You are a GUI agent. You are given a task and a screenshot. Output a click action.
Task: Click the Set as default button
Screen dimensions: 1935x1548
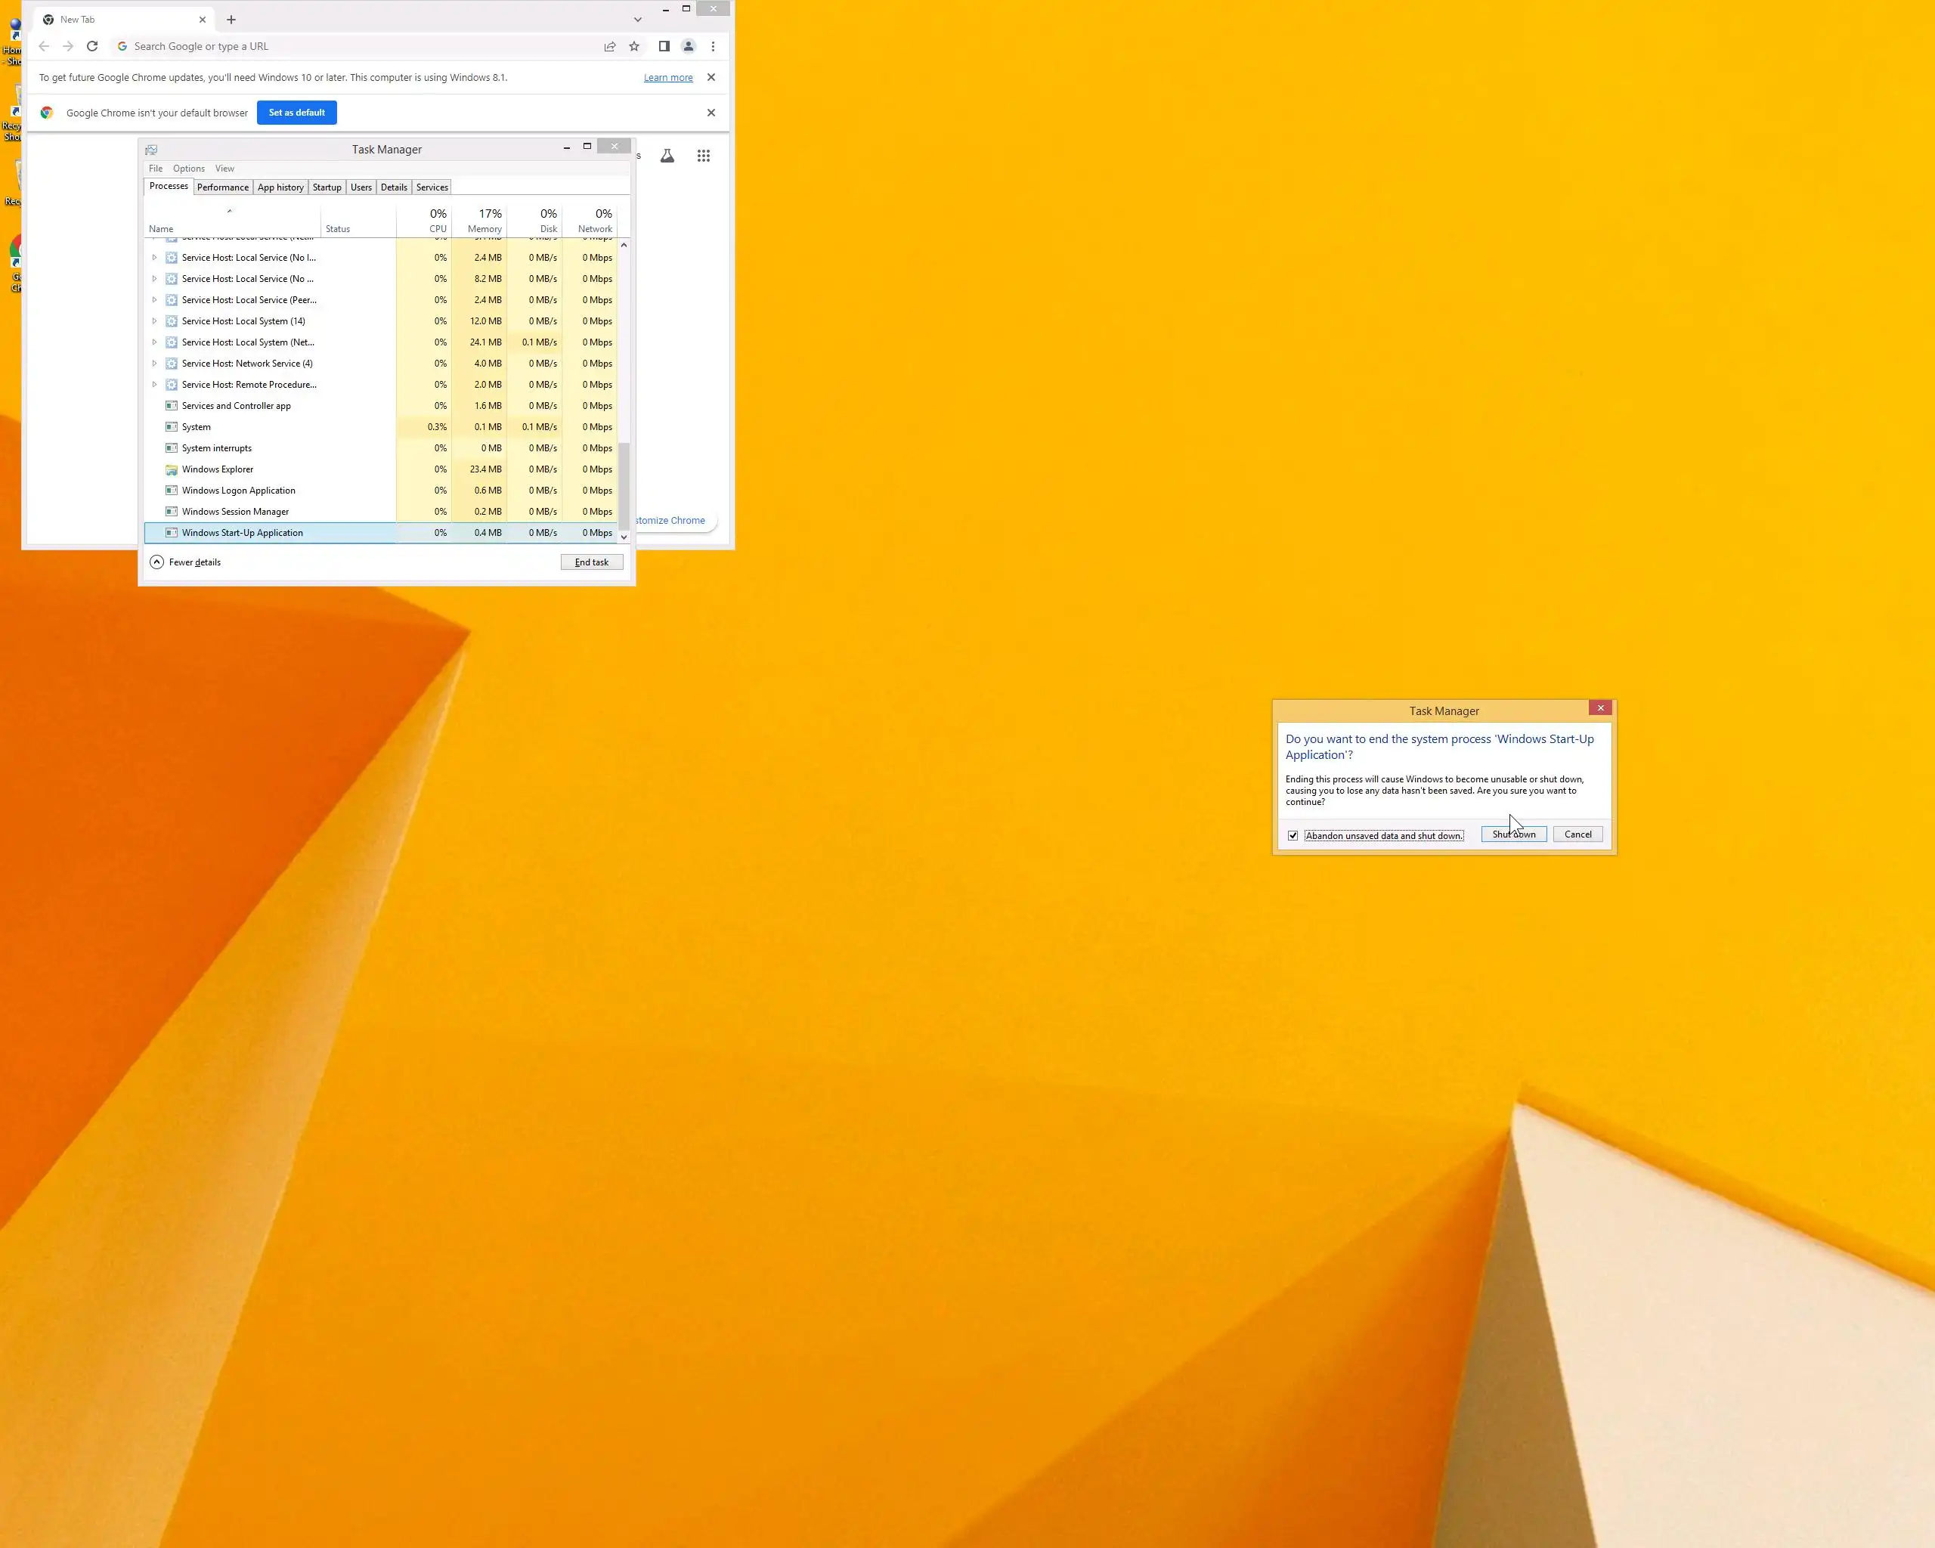click(x=296, y=112)
